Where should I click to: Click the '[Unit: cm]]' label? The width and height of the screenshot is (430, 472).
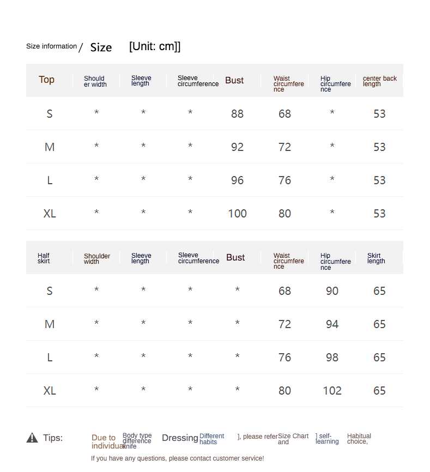[155, 46]
